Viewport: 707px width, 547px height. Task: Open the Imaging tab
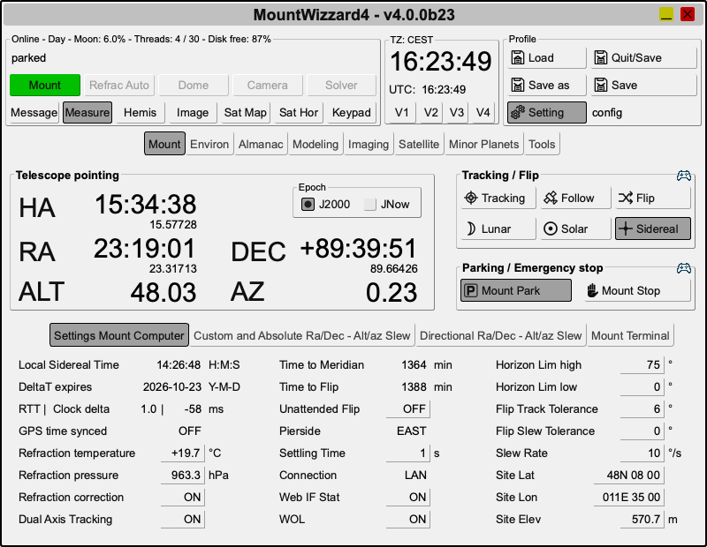pyautogui.click(x=369, y=144)
